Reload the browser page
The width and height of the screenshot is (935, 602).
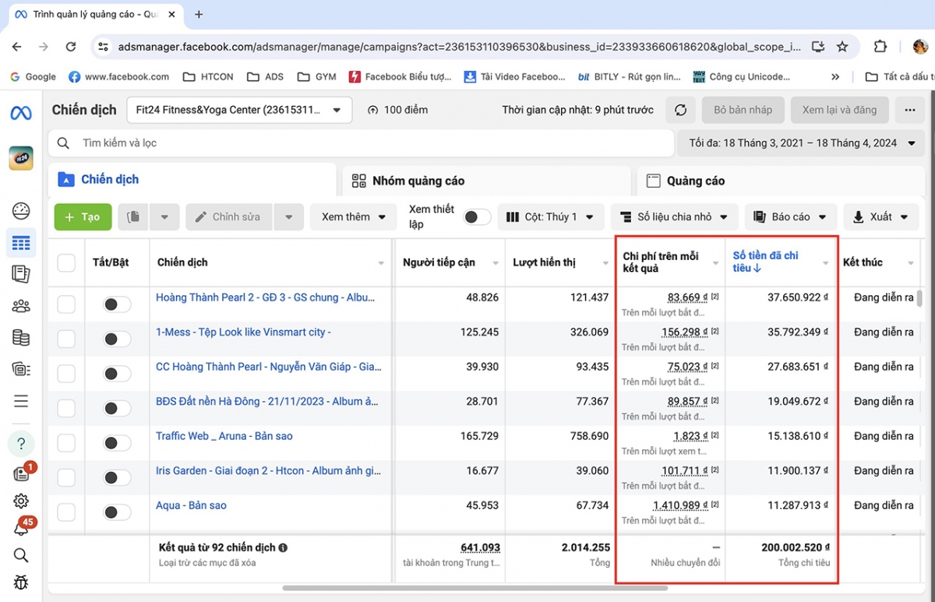click(x=70, y=47)
